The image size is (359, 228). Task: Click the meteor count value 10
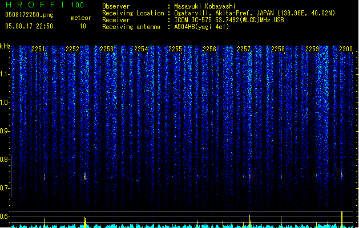pos(83,26)
